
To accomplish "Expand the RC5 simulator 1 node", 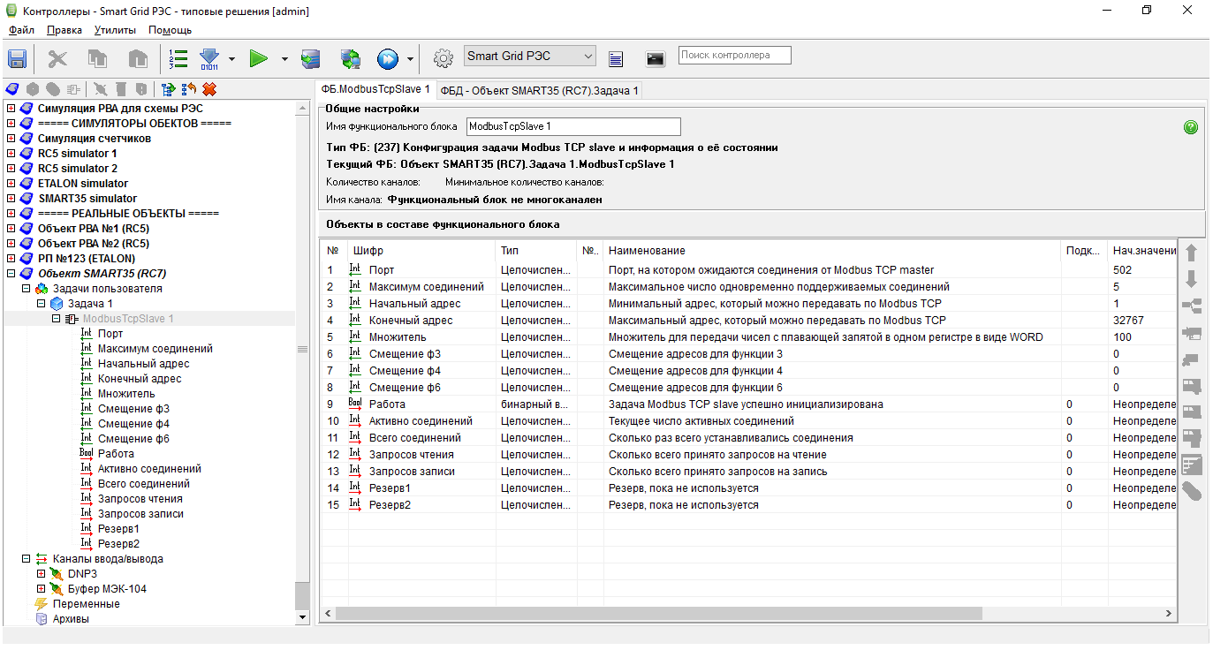I will click(11, 154).
